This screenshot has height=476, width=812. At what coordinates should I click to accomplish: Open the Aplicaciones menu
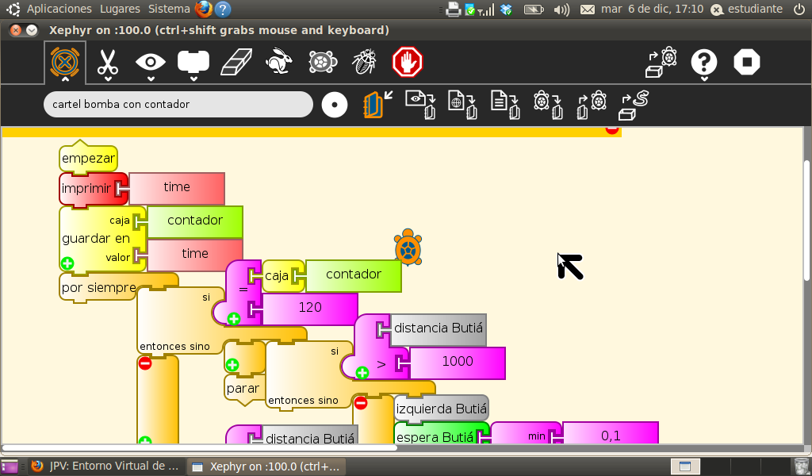click(59, 9)
